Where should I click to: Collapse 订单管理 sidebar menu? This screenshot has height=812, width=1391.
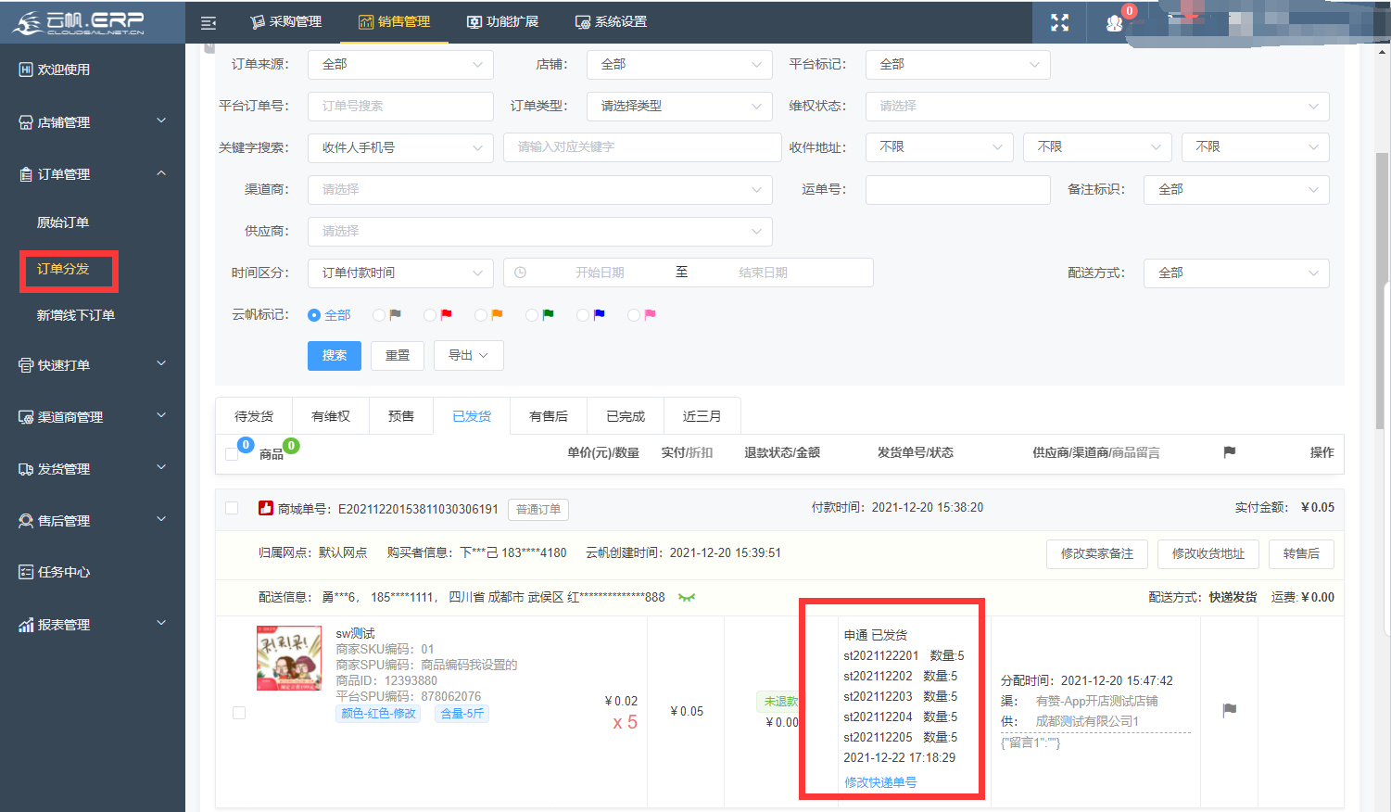coord(93,173)
